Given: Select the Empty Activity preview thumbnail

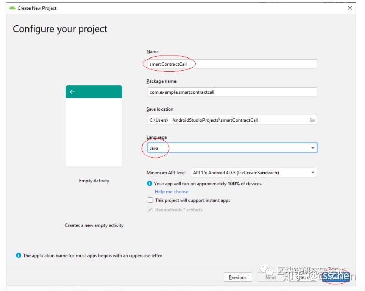Looking at the screenshot, I should (x=94, y=126).
